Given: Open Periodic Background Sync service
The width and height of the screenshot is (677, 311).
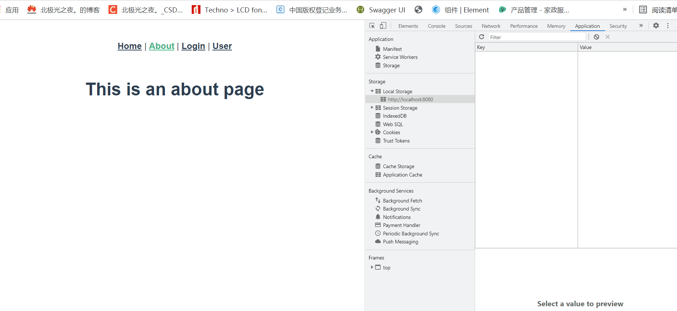Looking at the screenshot, I should [411, 234].
